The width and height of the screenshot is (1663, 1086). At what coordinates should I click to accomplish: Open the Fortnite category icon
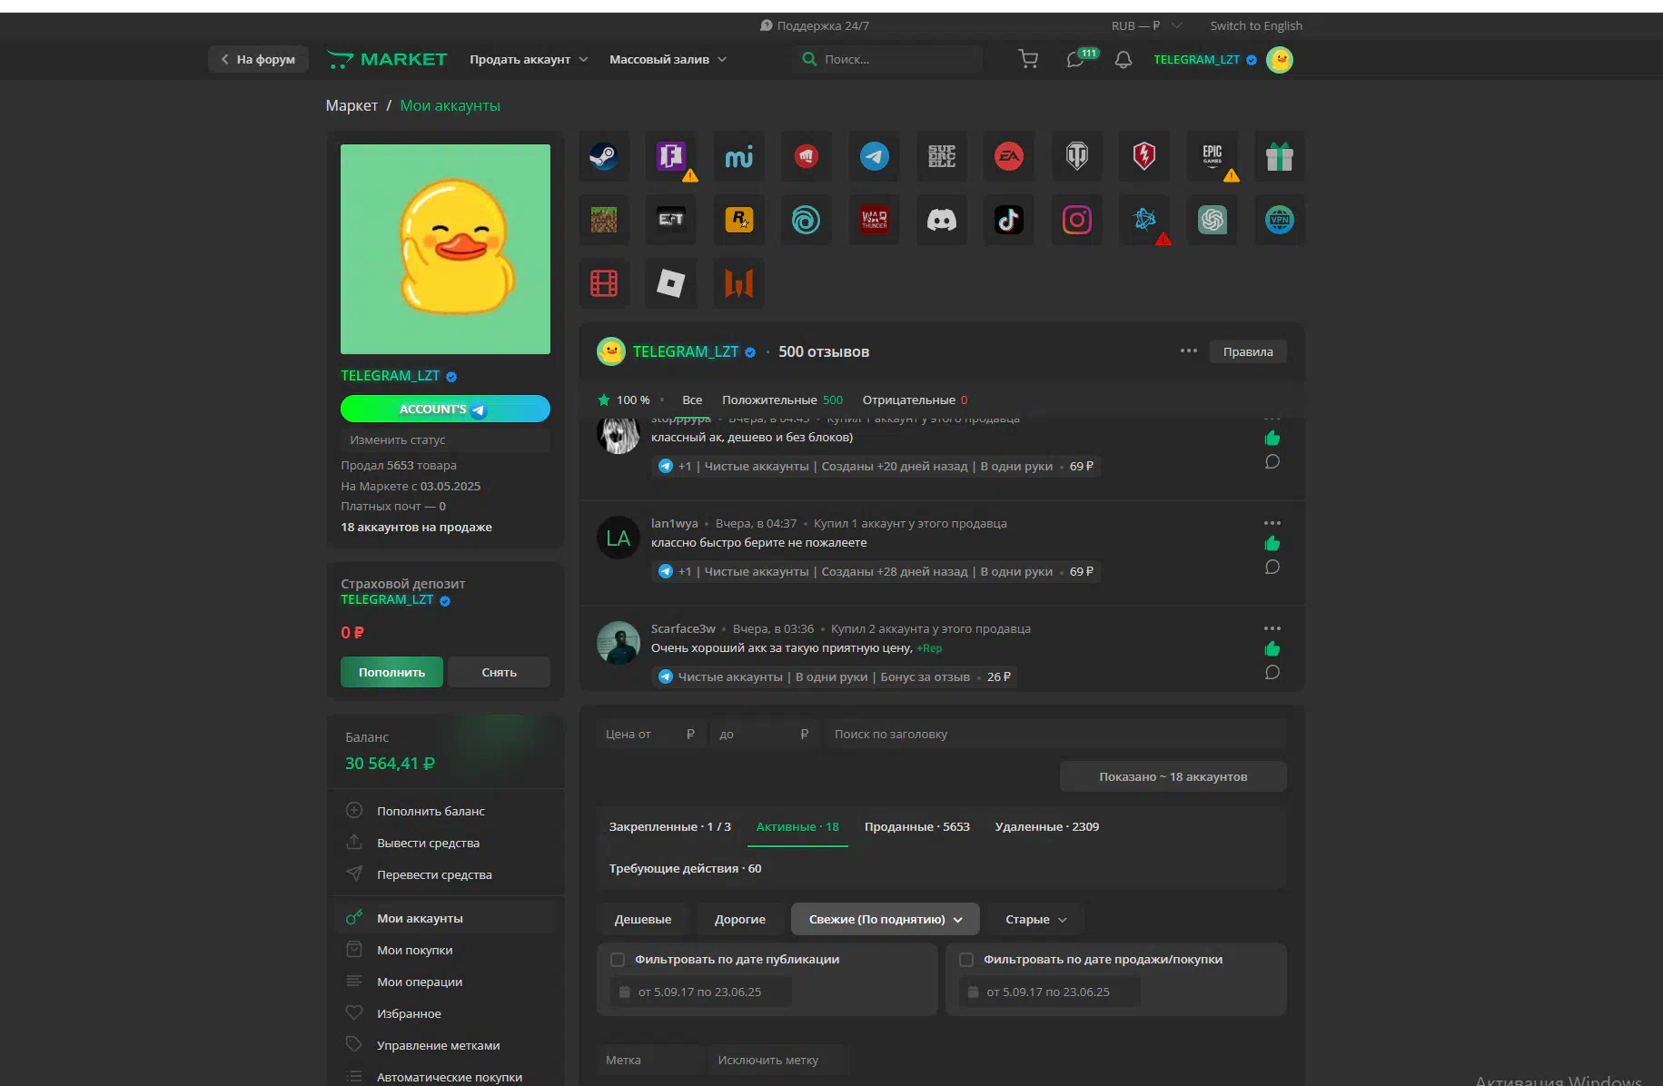pos(671,156)
